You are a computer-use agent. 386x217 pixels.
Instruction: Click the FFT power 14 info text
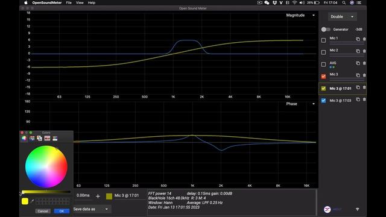pyautogui.click(x=159, y=193)
